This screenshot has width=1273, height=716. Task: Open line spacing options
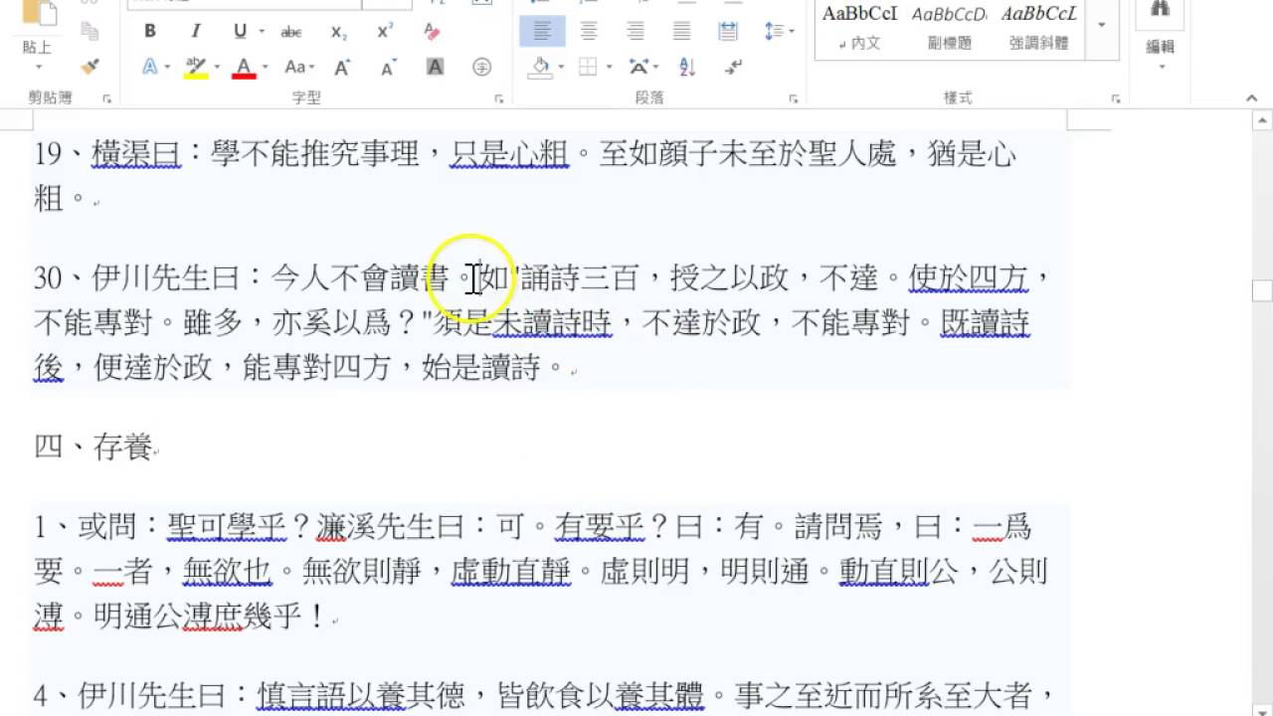(779, 31)
